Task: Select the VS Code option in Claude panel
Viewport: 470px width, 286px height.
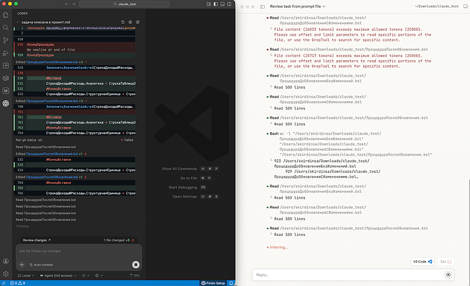Action: point(422,261)
